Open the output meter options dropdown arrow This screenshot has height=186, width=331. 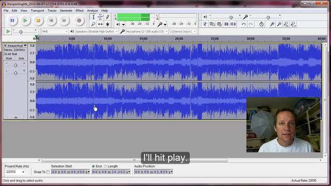click(123, 25)
